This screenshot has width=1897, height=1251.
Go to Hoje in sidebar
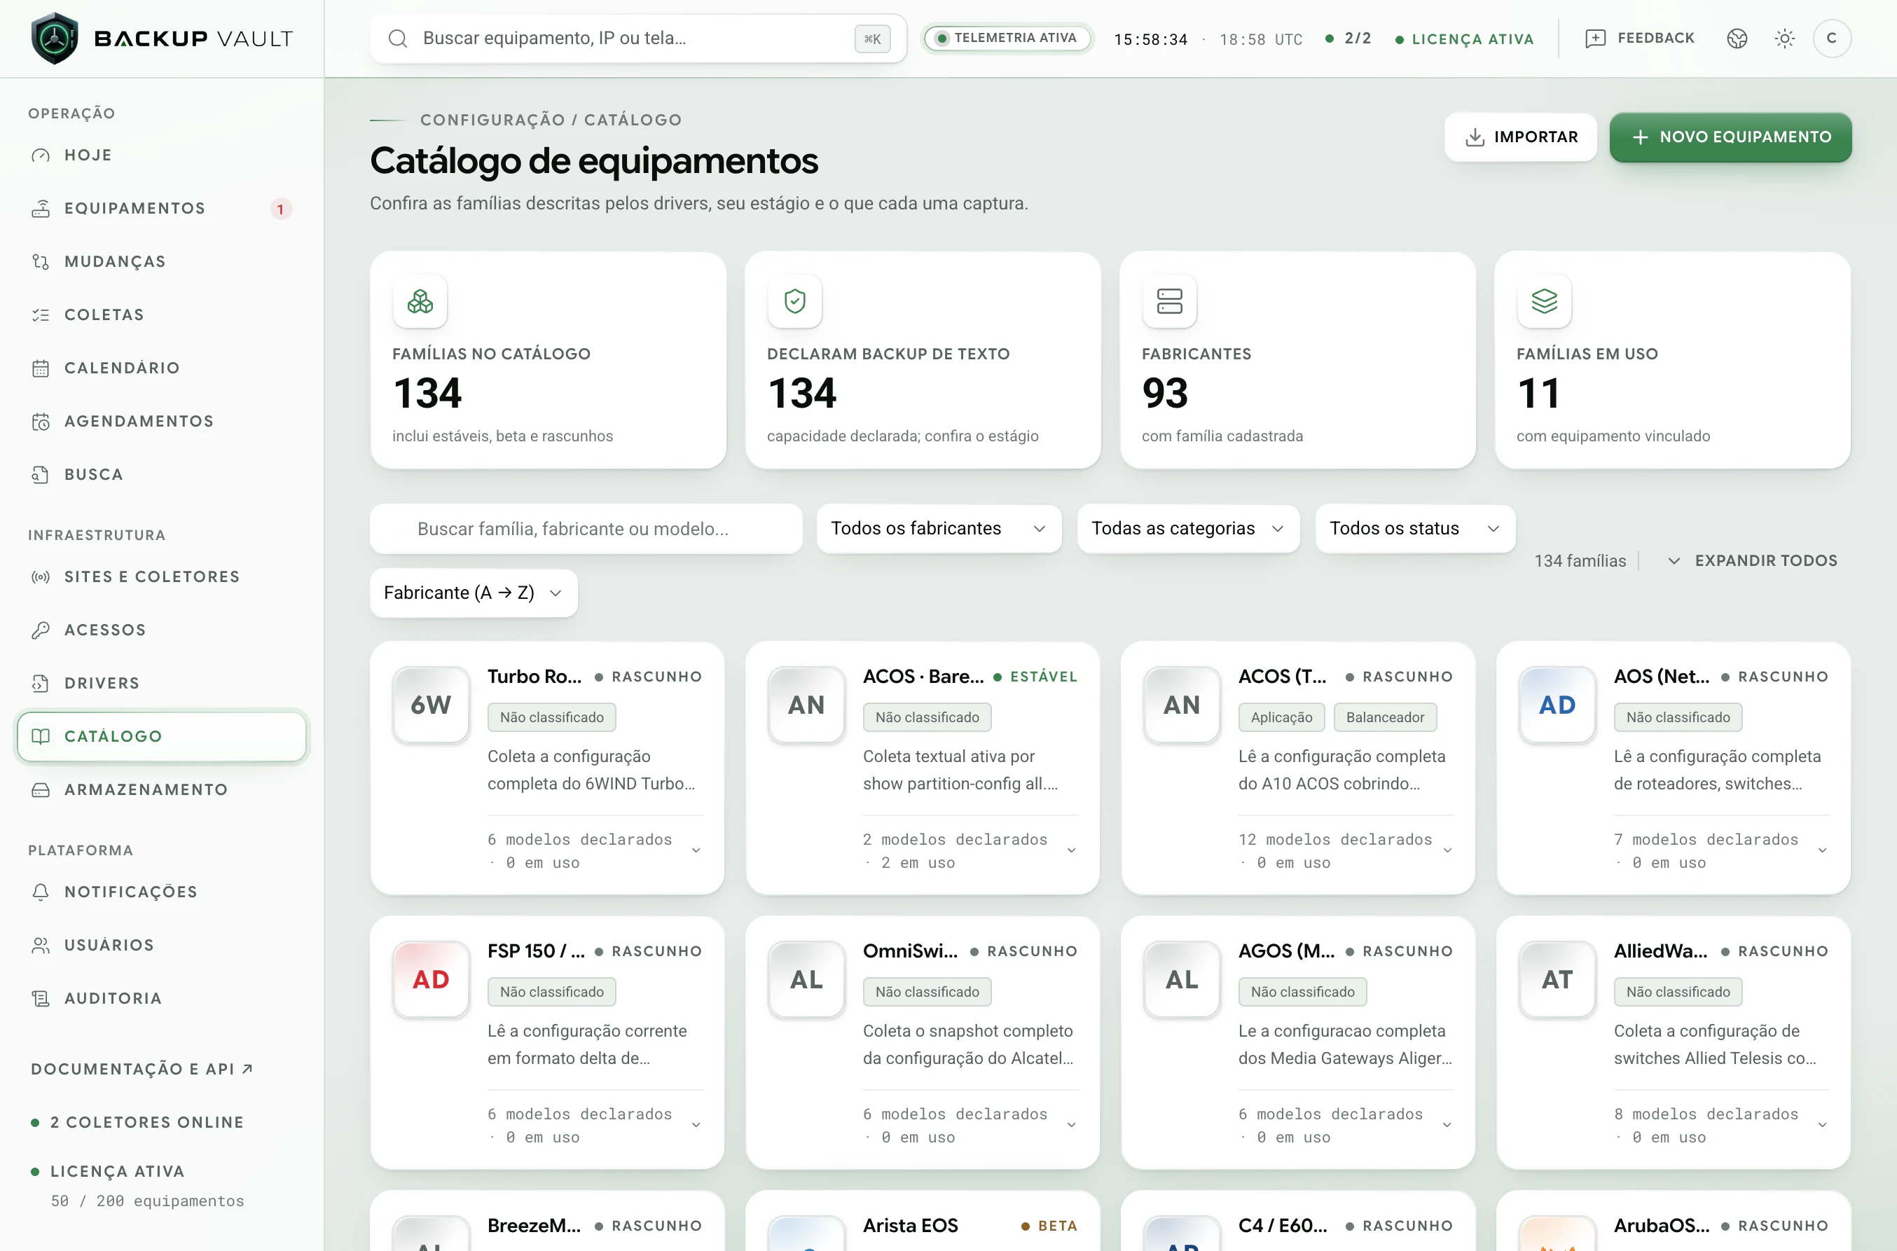pos(162,155)
